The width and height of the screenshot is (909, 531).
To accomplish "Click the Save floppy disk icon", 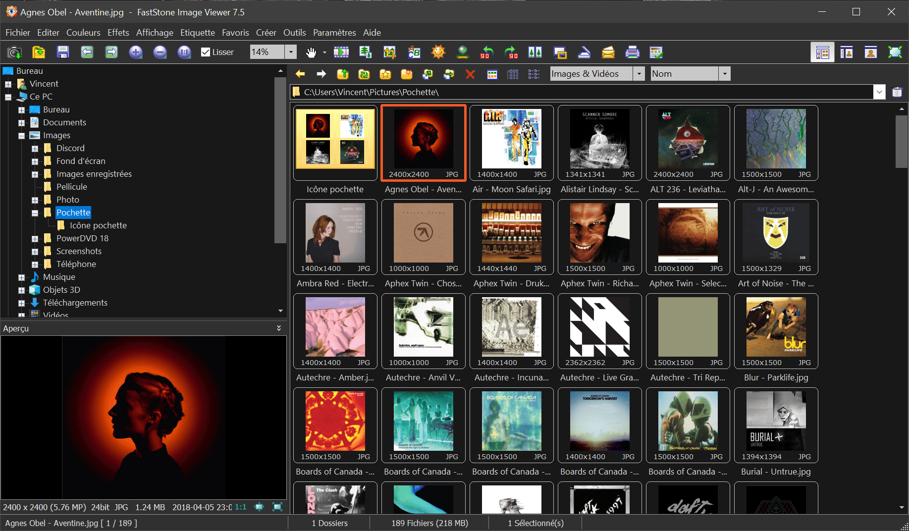I will [x=63, y=52].
